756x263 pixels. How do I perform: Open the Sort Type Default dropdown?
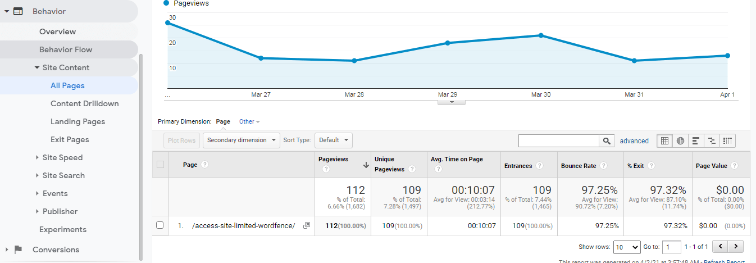coord(334,140)
